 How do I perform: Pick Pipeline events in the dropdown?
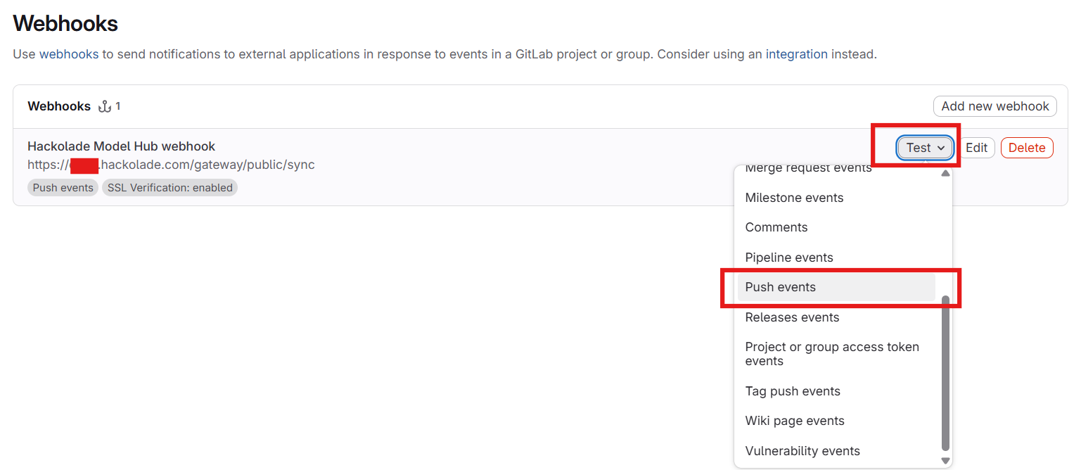[x=788, y=258]
